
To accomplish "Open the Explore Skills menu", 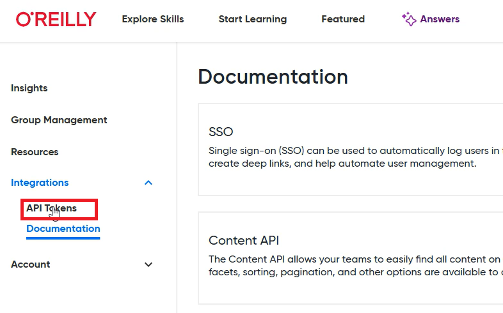I will tap(153, 19).
